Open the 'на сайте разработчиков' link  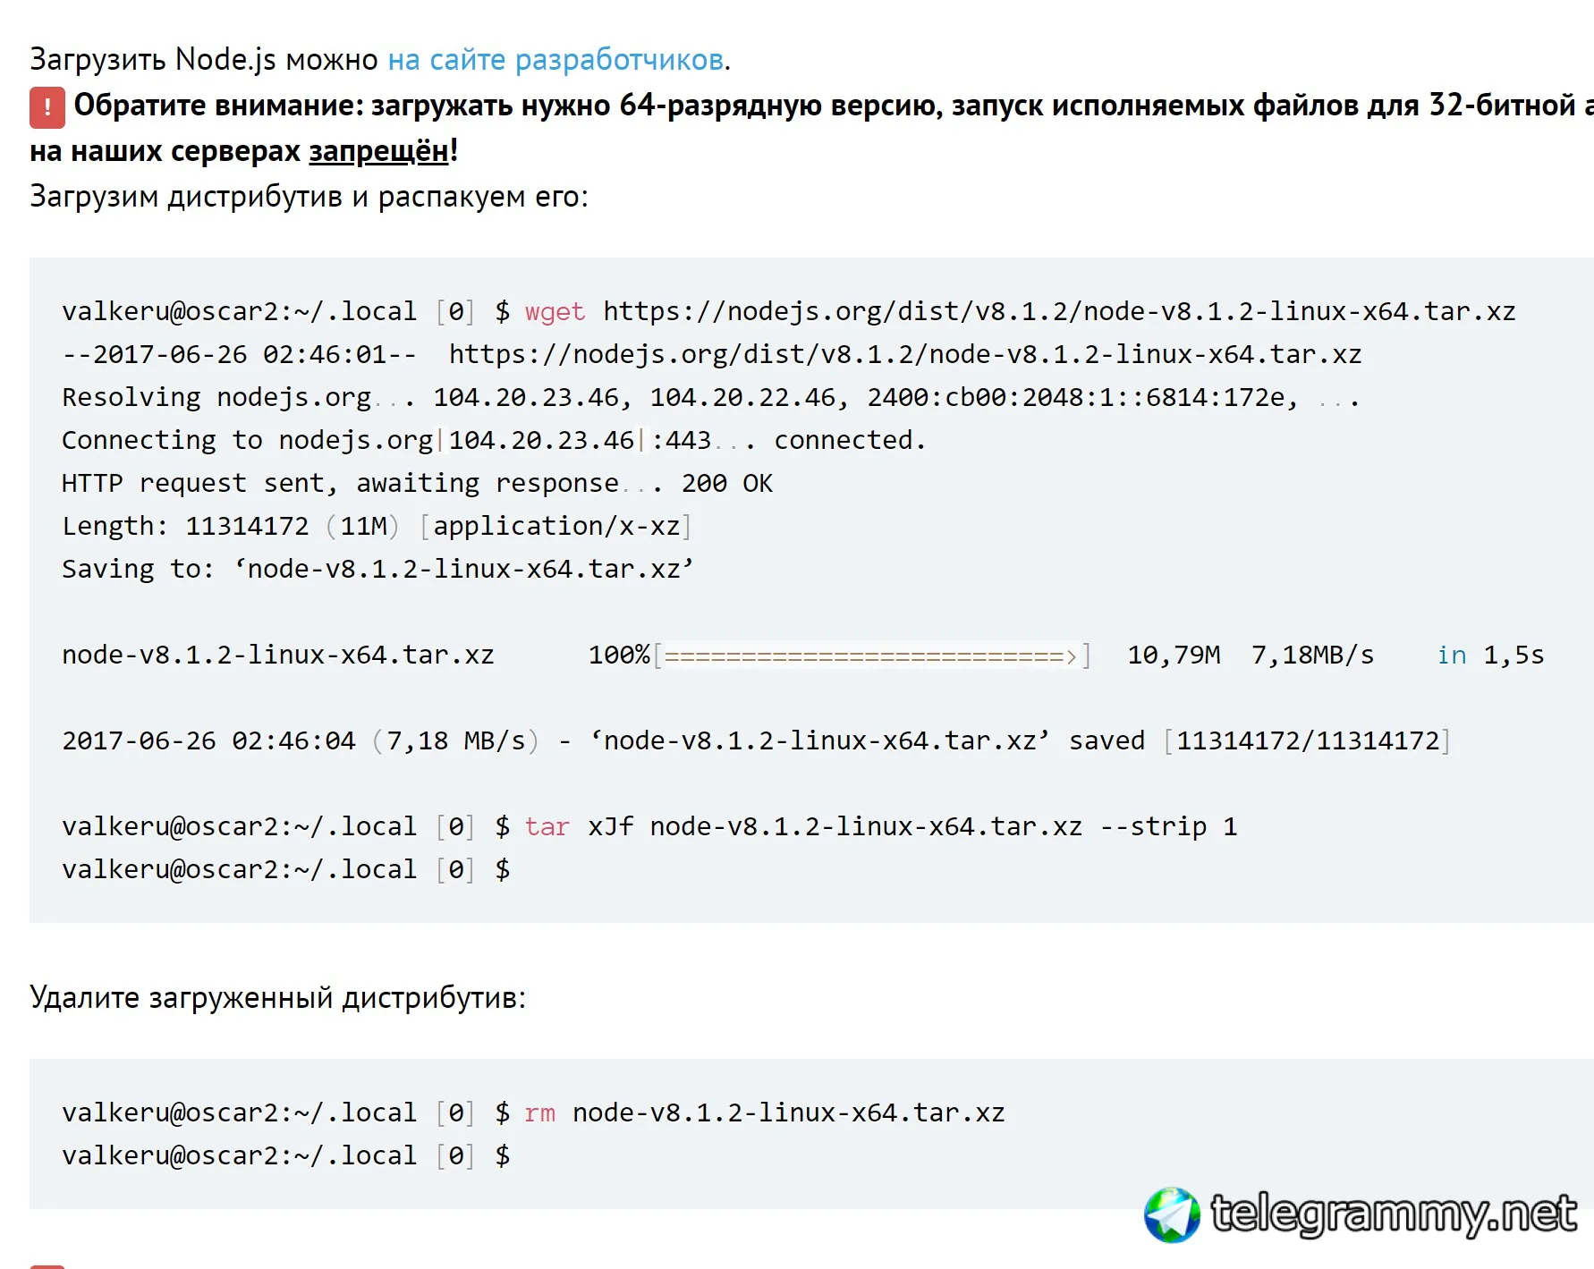click(x=555, y=60)
